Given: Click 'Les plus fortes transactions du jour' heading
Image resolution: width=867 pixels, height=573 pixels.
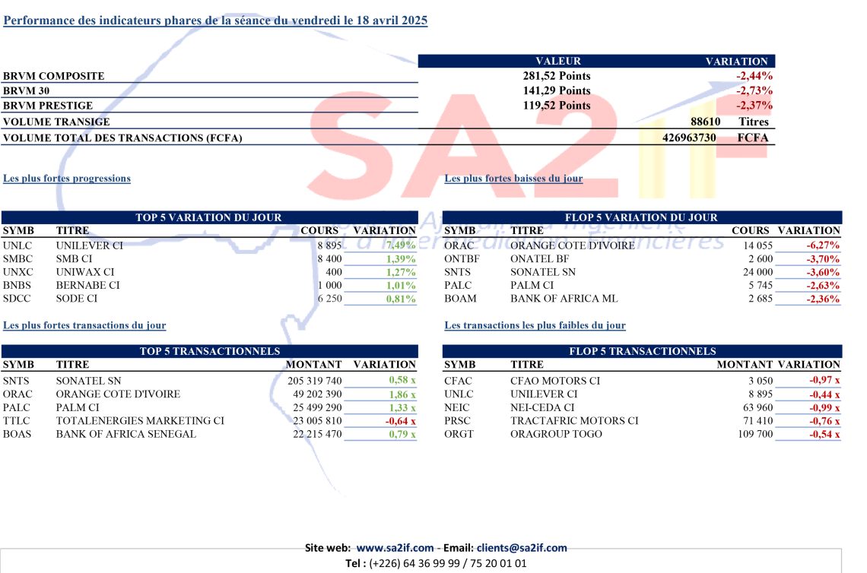Looking at the screenshot, I should (84, 325).
